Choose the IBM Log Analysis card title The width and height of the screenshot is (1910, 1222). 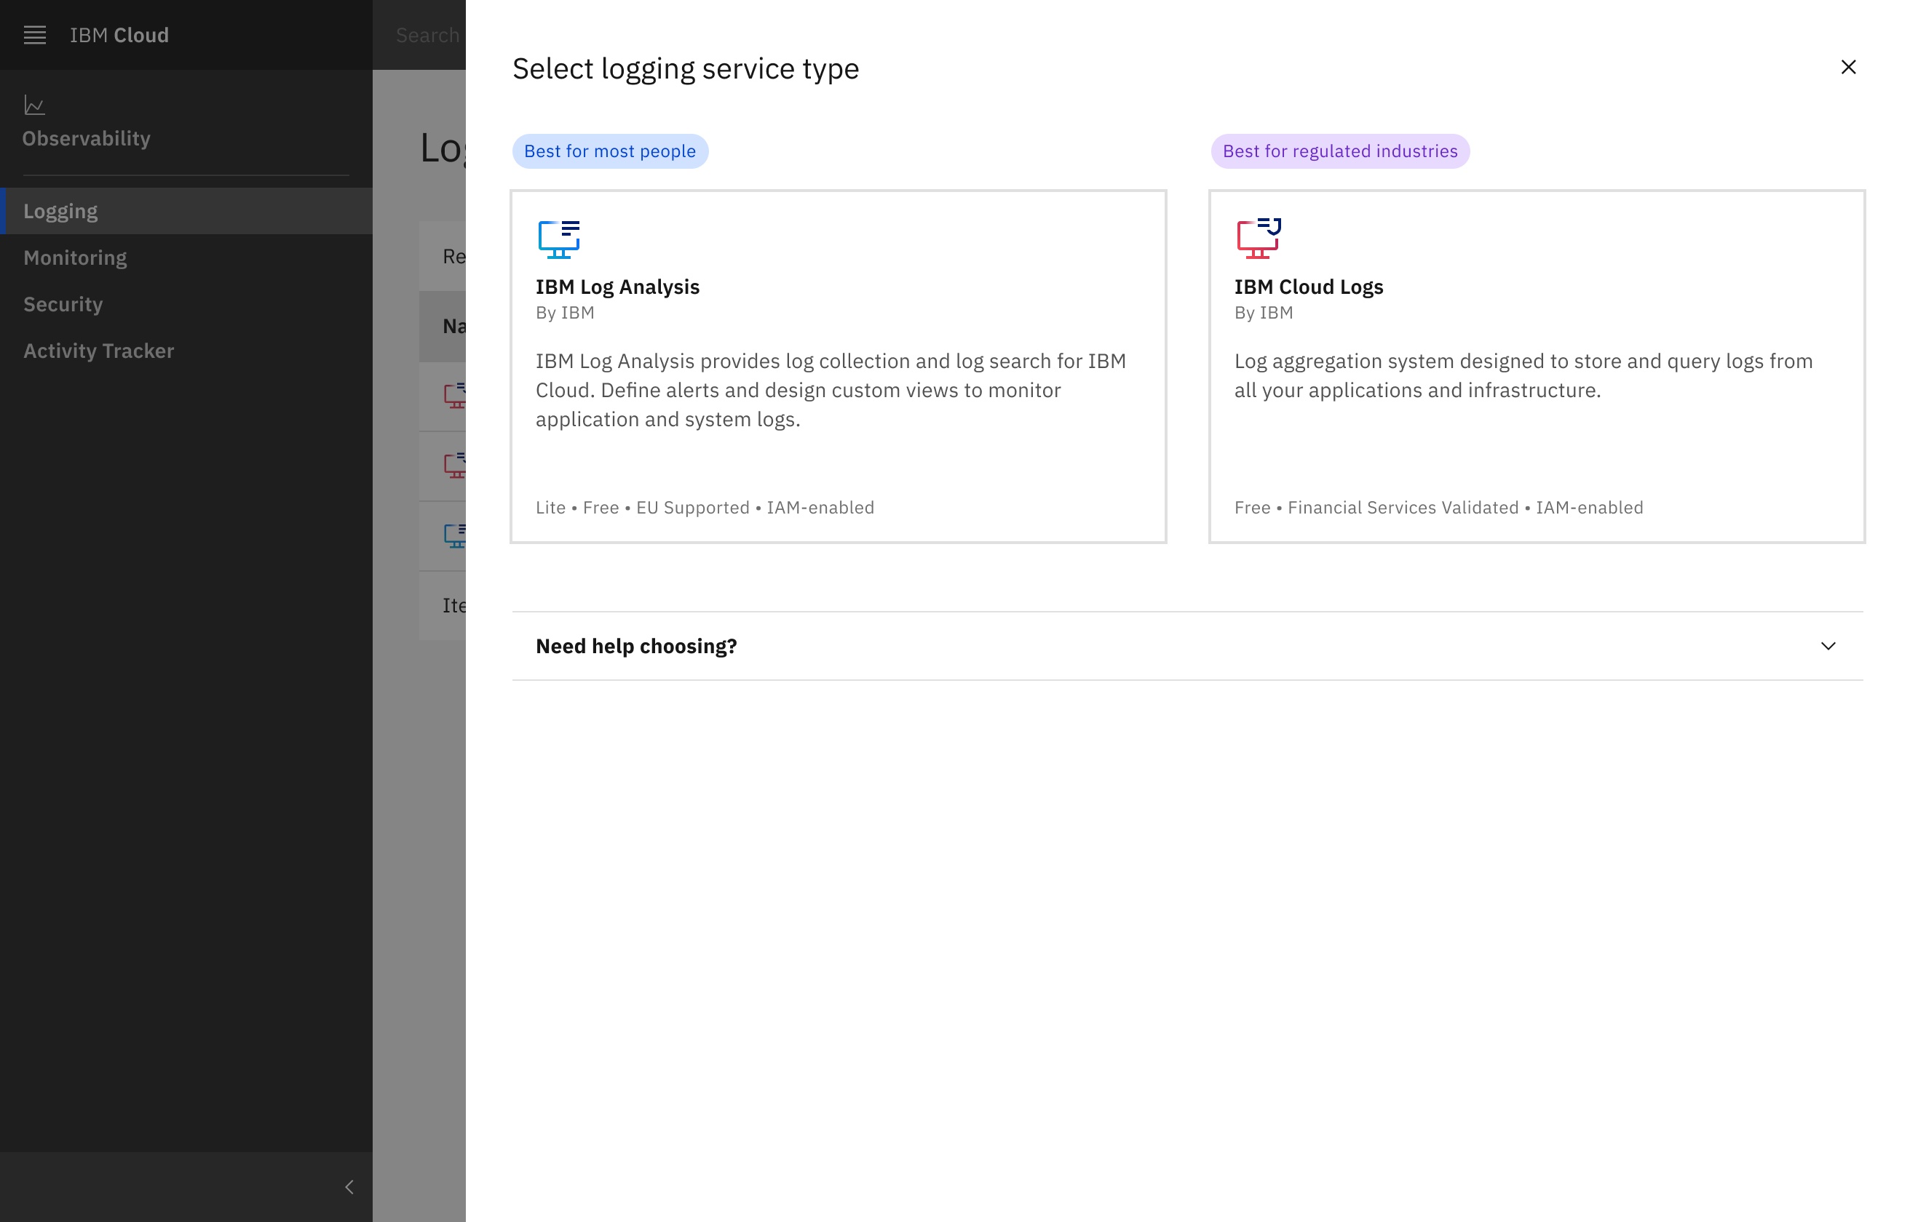click(x=617, y=287)
